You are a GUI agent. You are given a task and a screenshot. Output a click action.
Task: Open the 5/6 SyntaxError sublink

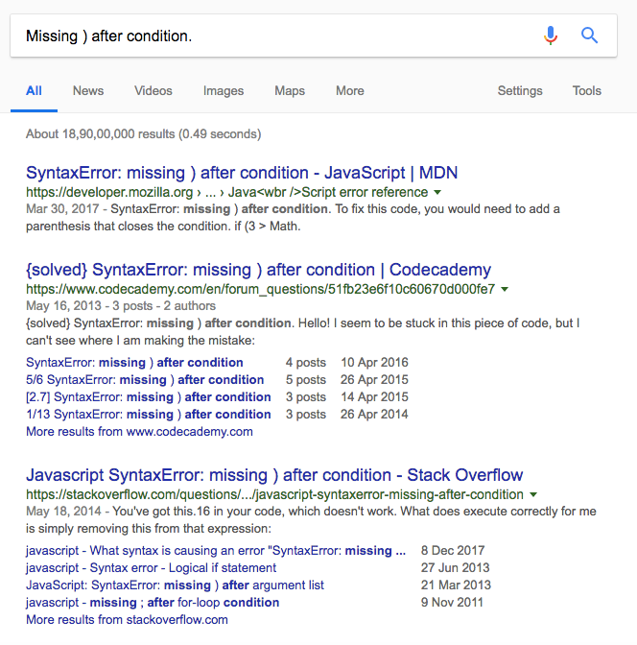point(145,380)
